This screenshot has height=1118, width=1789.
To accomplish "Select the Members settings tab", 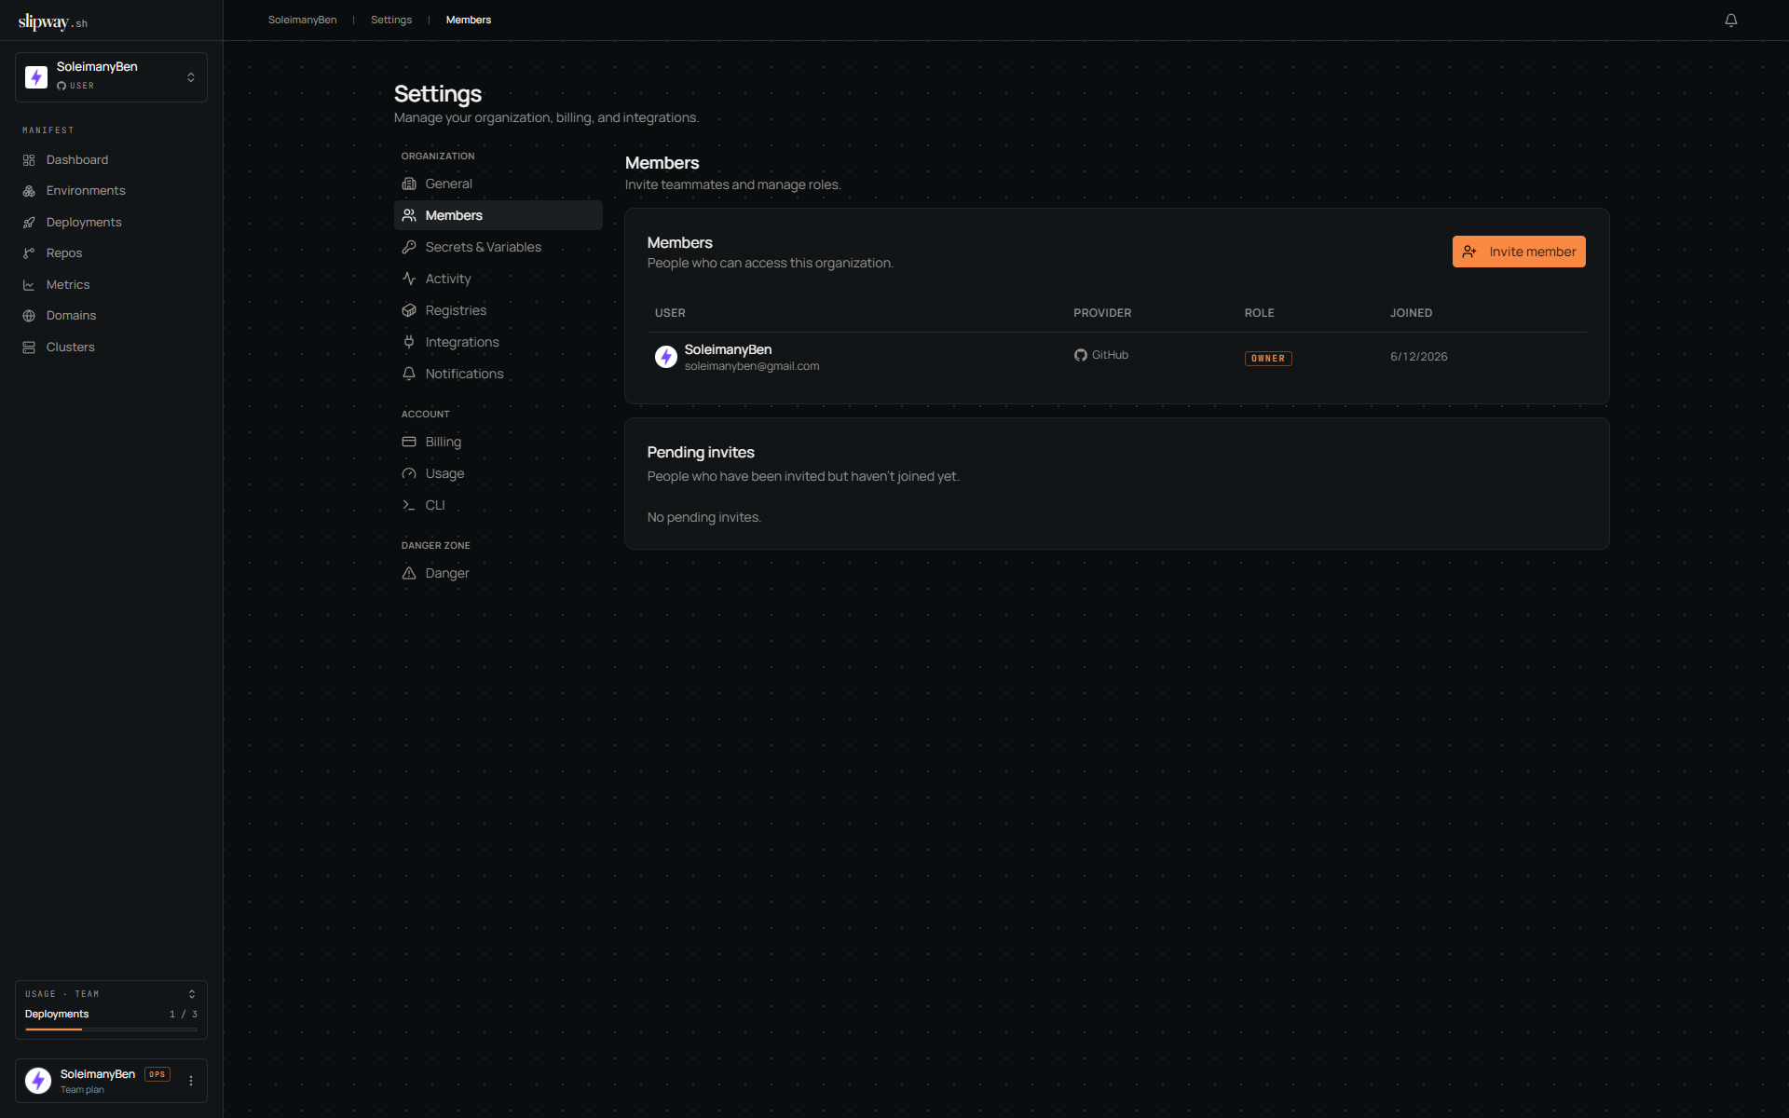I will coord(498,215).
